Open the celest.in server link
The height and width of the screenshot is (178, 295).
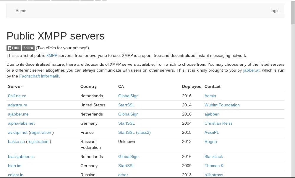pos(16,175)
